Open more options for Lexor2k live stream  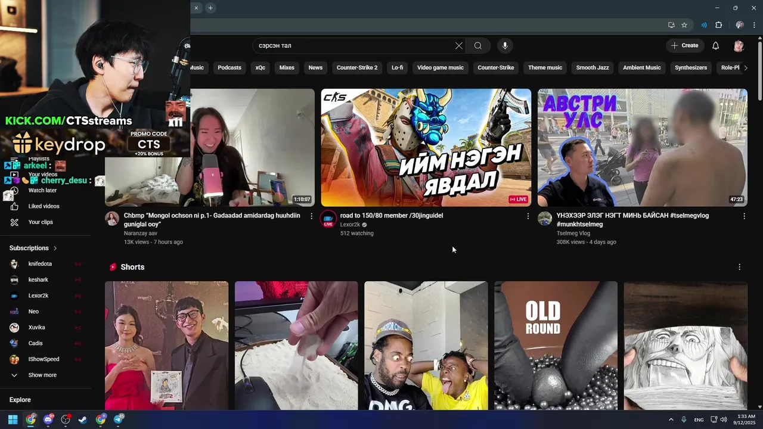click(528, 216)
